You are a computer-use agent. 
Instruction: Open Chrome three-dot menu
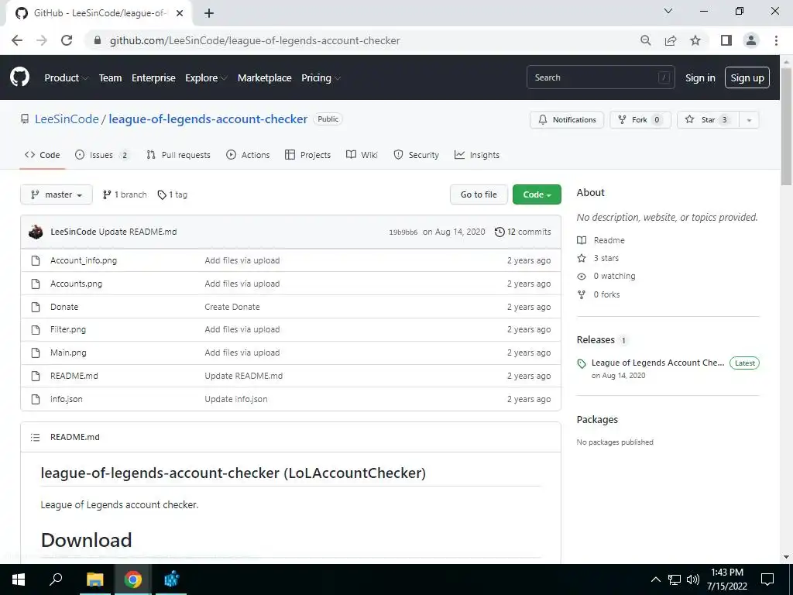[x=776, y=40]
